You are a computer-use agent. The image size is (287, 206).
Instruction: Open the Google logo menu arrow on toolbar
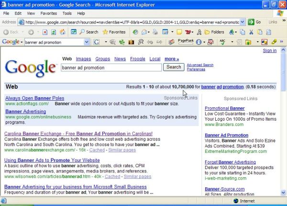click(x=22, y=42)
